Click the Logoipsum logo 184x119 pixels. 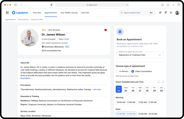coord(20,13)
